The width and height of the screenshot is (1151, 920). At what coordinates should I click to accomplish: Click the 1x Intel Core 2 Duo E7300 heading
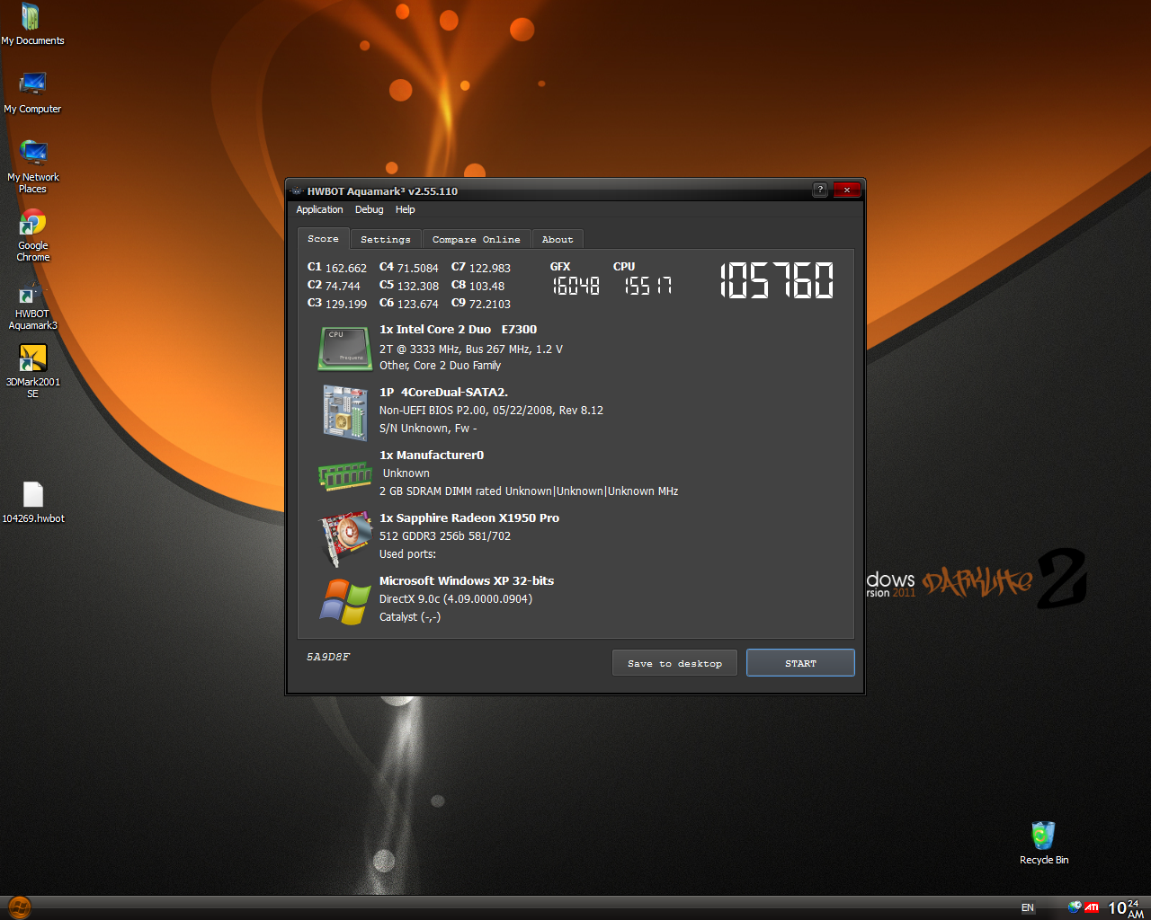(x=458, y=330)
